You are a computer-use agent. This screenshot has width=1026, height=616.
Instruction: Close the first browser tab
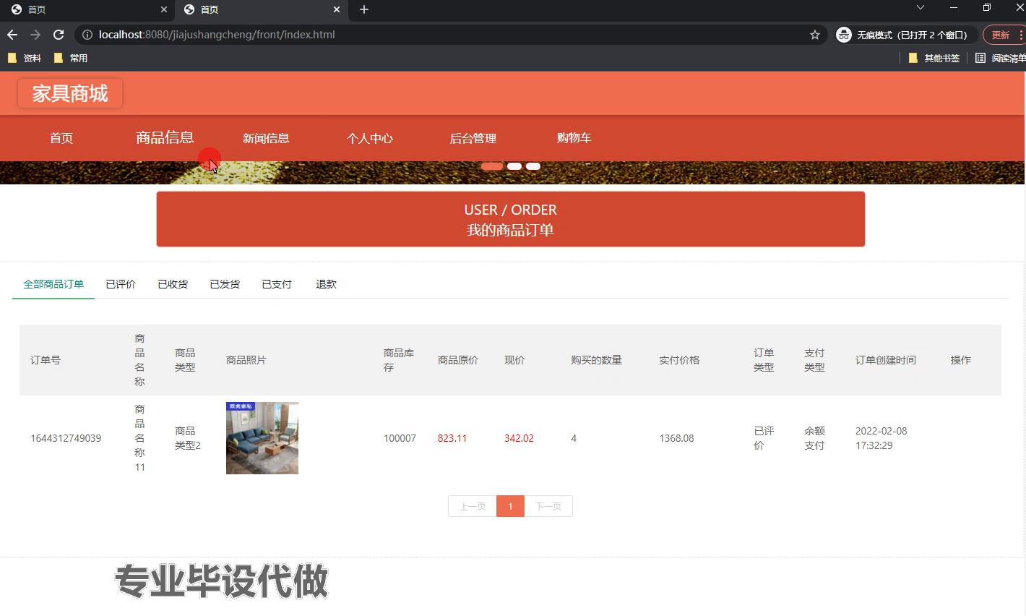pyautogui.click(x=164, y=9)
